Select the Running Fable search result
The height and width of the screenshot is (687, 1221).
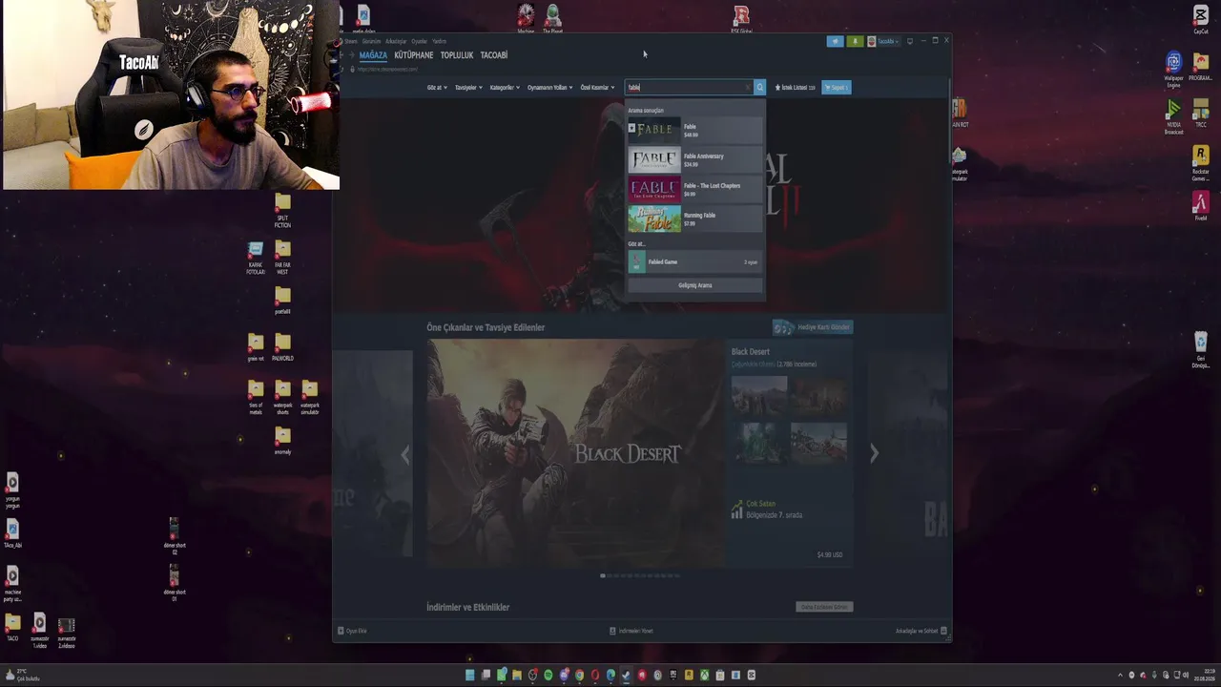click(694, 219)
